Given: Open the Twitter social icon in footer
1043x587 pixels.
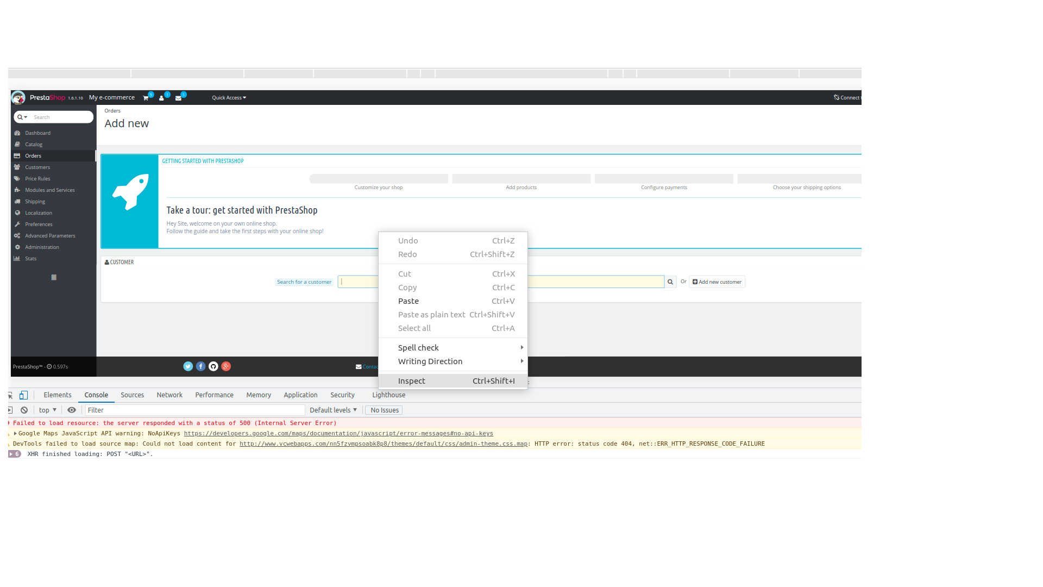Looking at the screenshot, I should [188, 367].
